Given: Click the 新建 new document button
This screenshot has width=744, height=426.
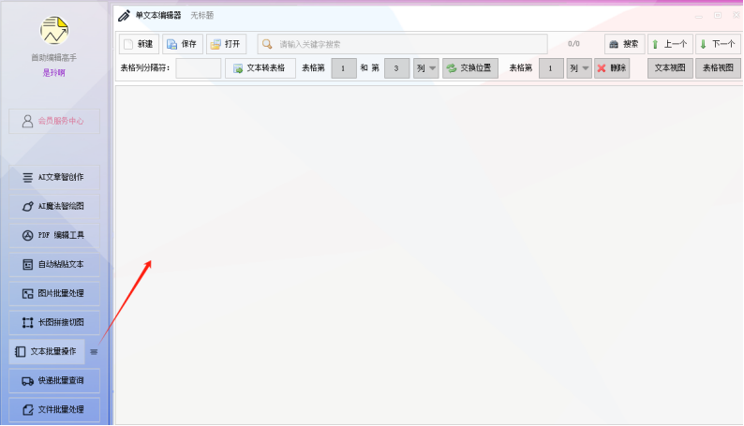Looking at the screenshot, I should (x=139, y=44).
